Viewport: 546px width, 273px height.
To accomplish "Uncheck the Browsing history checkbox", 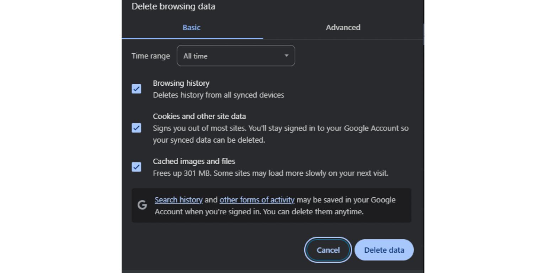I will (136, 89).
